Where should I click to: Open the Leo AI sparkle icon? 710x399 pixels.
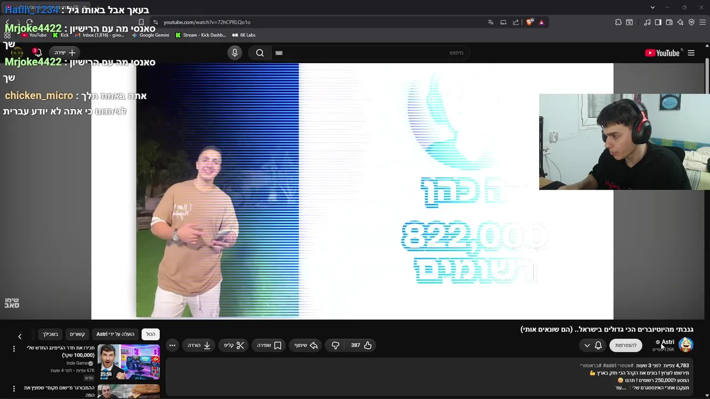[681, 22]
